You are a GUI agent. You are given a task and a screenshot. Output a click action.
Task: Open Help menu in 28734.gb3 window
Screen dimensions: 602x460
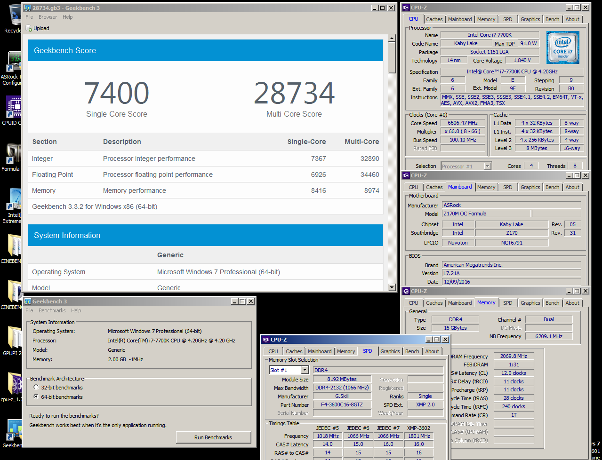pyautogui.click(x=68, y=17)
